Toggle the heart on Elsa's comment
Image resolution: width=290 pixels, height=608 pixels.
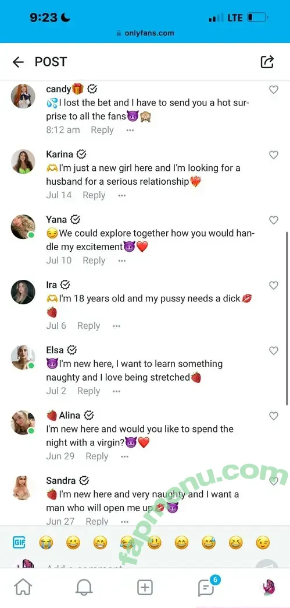[x=274, y=350]
